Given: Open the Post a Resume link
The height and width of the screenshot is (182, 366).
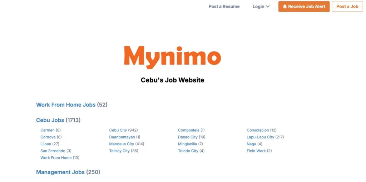Looking at the screenshot, I should tap(224, 6).
